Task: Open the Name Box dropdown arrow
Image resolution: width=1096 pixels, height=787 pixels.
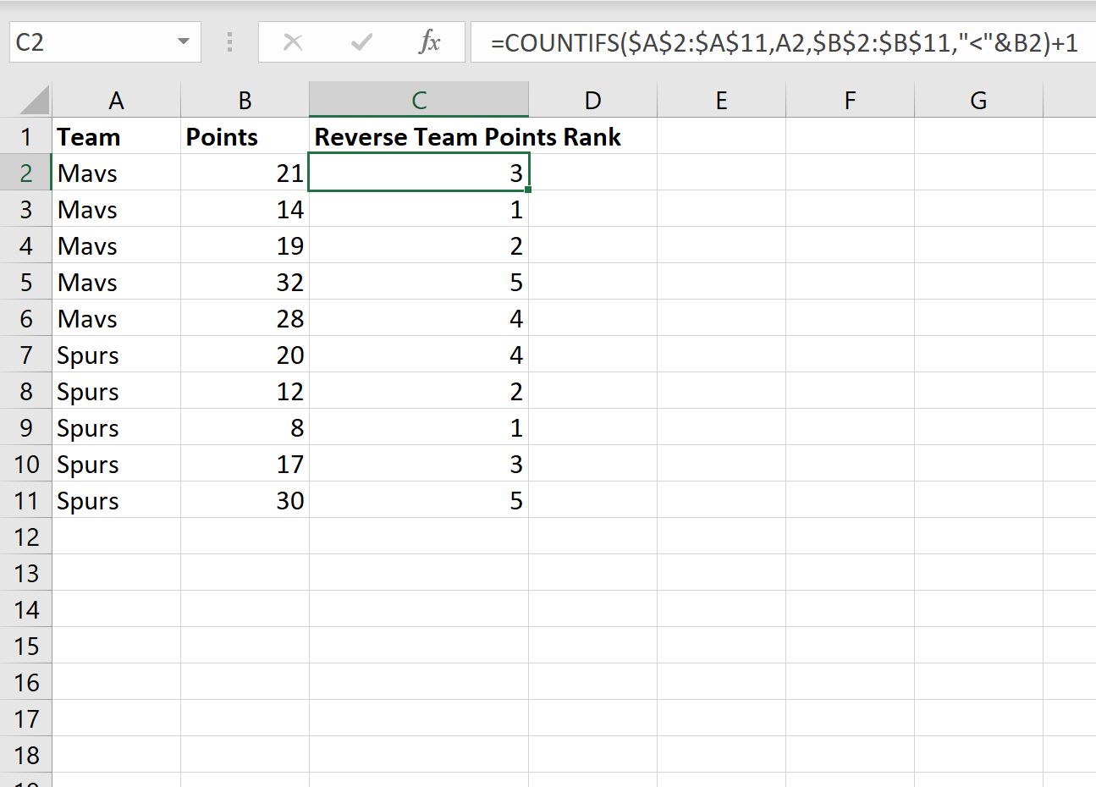Action: click(x=183, y=41)
